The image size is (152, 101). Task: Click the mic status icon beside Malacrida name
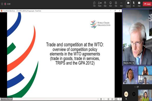pyautogui.click(x=133, y=63)
